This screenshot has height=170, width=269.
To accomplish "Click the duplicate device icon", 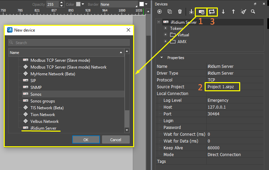I will [170, 12].
